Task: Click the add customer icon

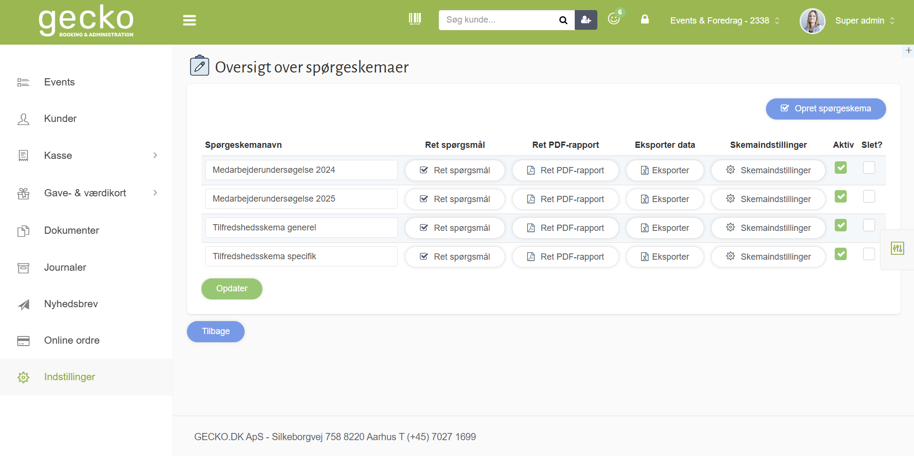Action: coord(586,20)
